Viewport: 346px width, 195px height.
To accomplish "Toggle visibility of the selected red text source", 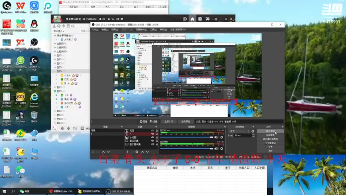I will click(153, 134).
